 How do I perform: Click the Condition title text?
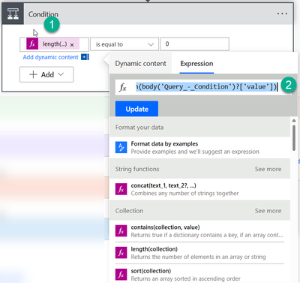click(43, 14)
